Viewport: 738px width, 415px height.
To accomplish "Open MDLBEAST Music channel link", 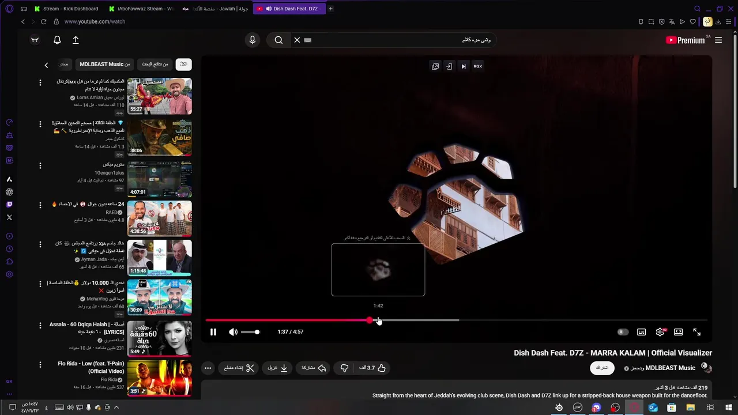I will pos(671,368).
